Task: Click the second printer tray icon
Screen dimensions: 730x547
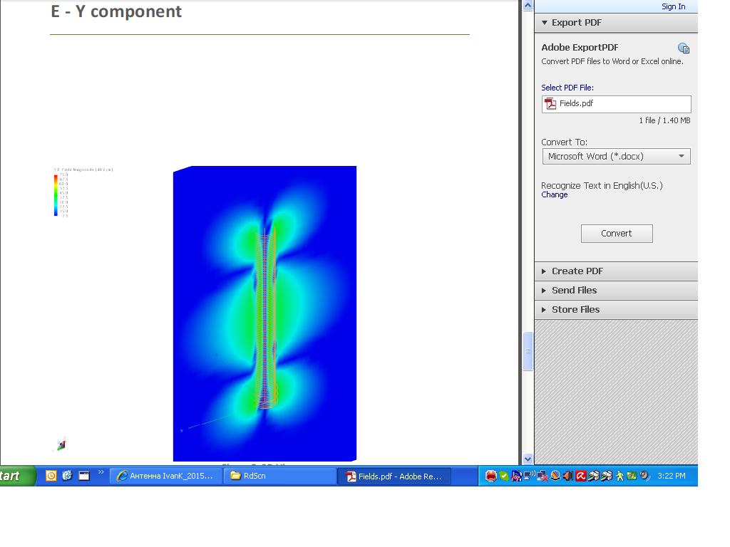Action: coord(607,476)
